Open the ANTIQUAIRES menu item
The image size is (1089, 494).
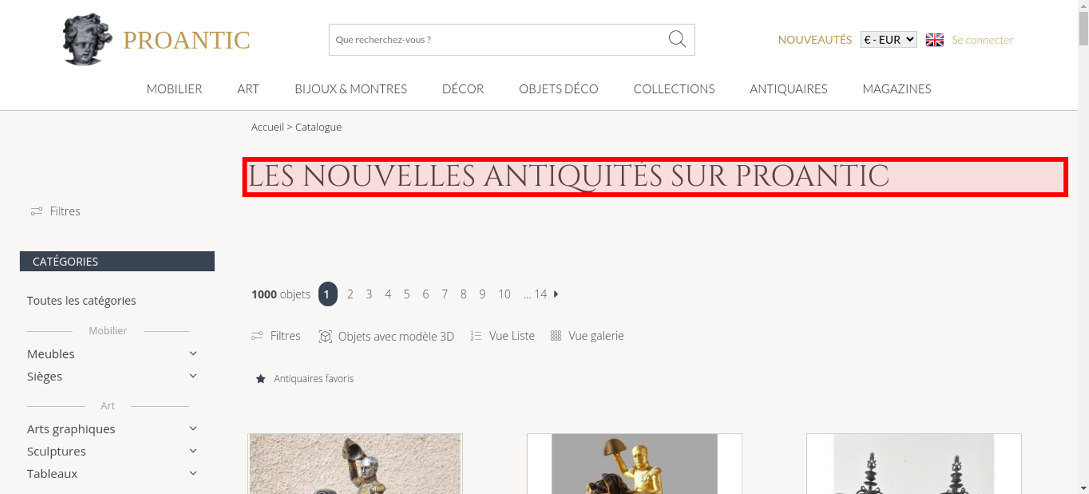click(x=788, y=89)
